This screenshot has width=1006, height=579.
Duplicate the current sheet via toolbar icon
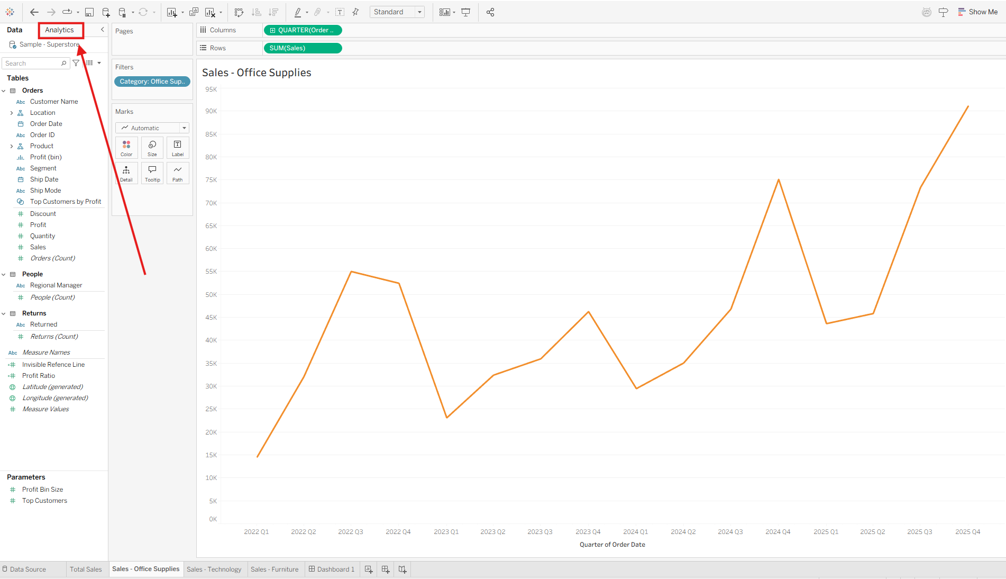pyautogui.click(x=194, y=12)
